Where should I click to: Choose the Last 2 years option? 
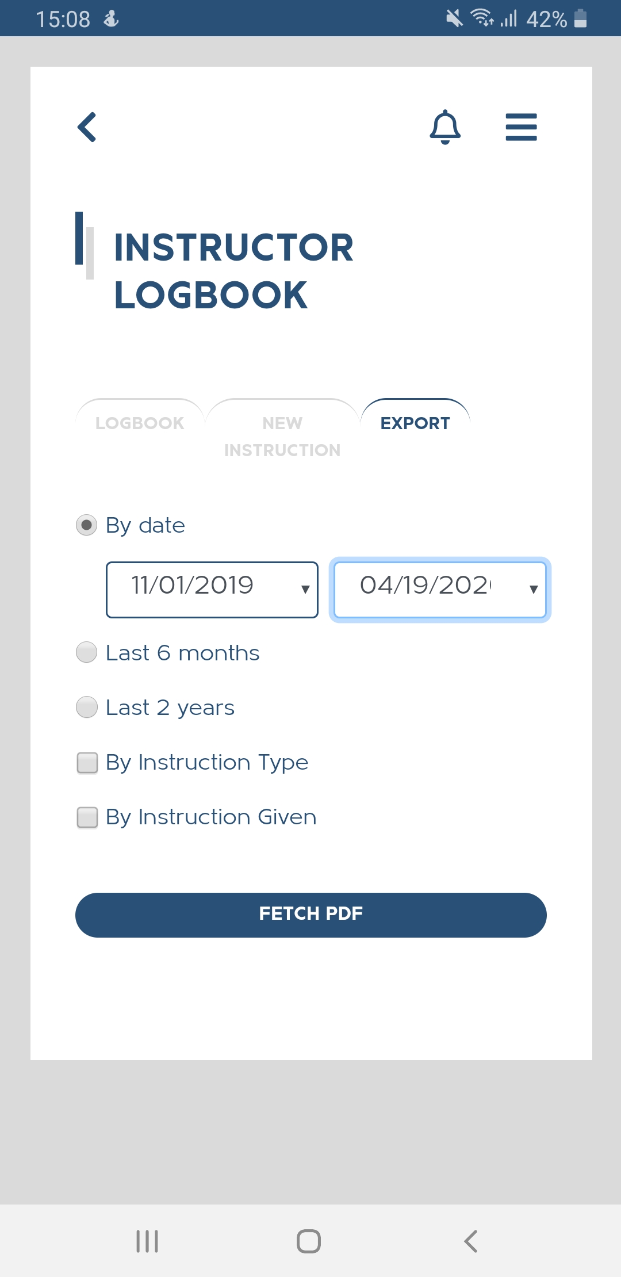pyautogui.click(x=87, y=707)
